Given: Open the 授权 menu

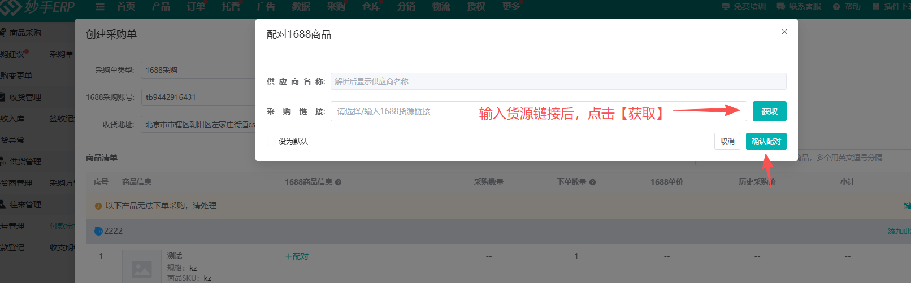Looking at the screenshot, I should [476, 7].
